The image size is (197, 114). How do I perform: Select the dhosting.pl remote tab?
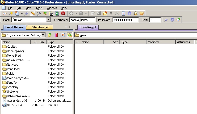(88, 27)
